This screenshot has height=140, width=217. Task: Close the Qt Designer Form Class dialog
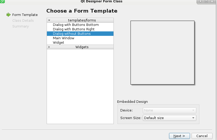click(x=212, y=1)
